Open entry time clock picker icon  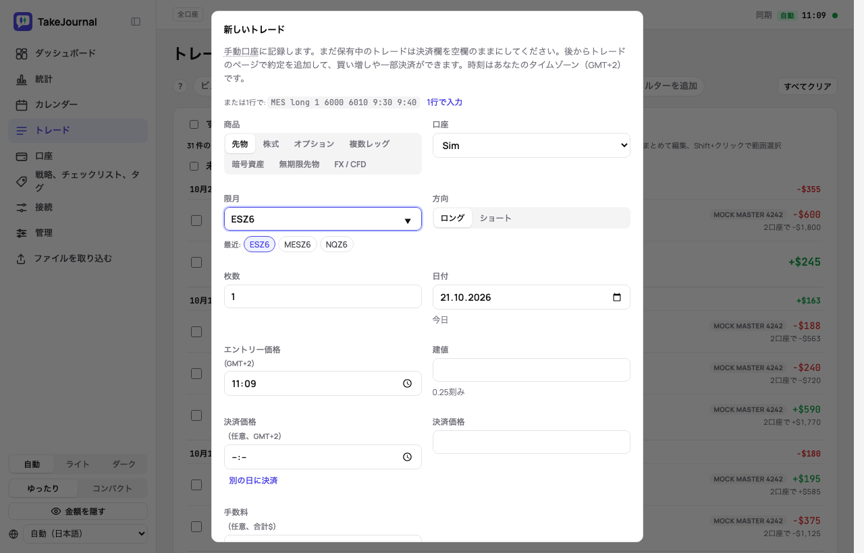point(407,384)
